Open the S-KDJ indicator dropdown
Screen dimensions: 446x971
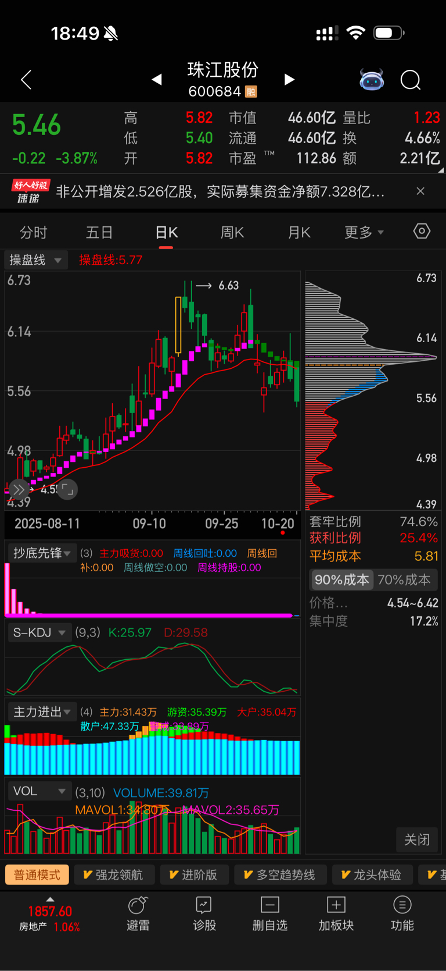tap(39, 632)
